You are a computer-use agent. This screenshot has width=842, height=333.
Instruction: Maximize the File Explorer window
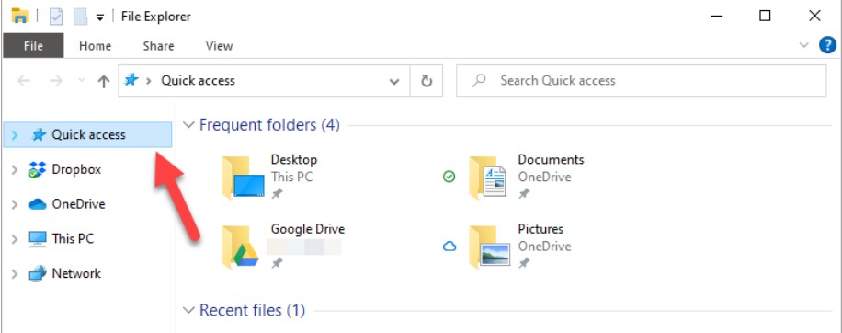[x=765, y=17]
